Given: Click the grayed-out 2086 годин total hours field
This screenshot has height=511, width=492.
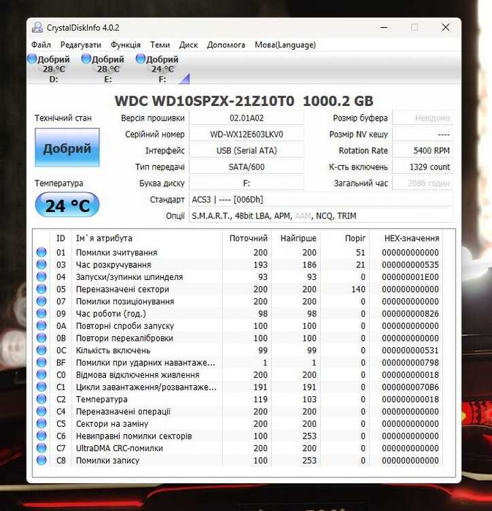Looking at the screenshot, I should pyautogui.click(x=423, y=183).
